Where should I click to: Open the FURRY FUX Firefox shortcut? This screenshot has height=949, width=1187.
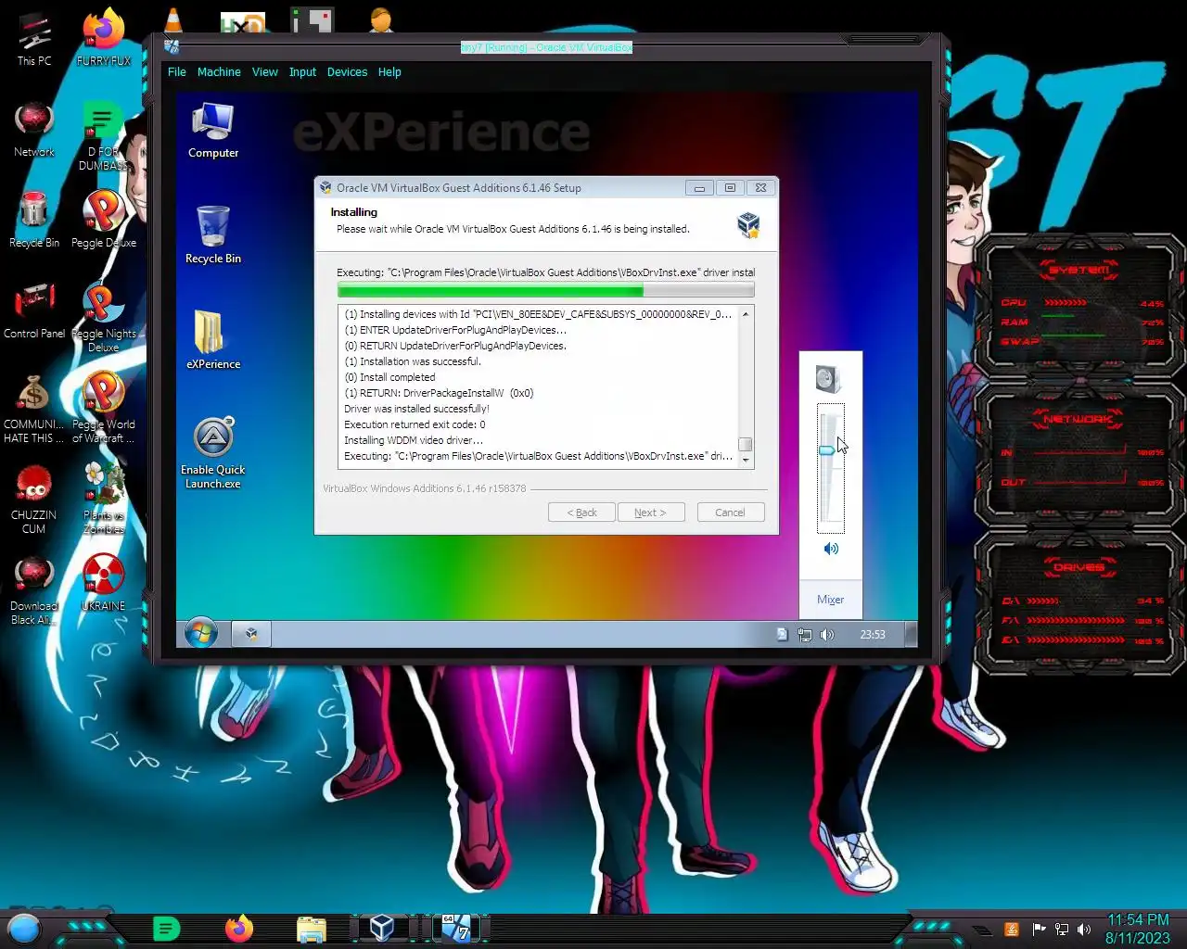click(x=104, y=39)
